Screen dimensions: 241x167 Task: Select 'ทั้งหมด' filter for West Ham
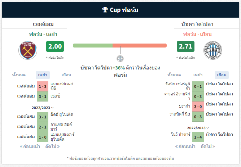[x=19, y=75]
